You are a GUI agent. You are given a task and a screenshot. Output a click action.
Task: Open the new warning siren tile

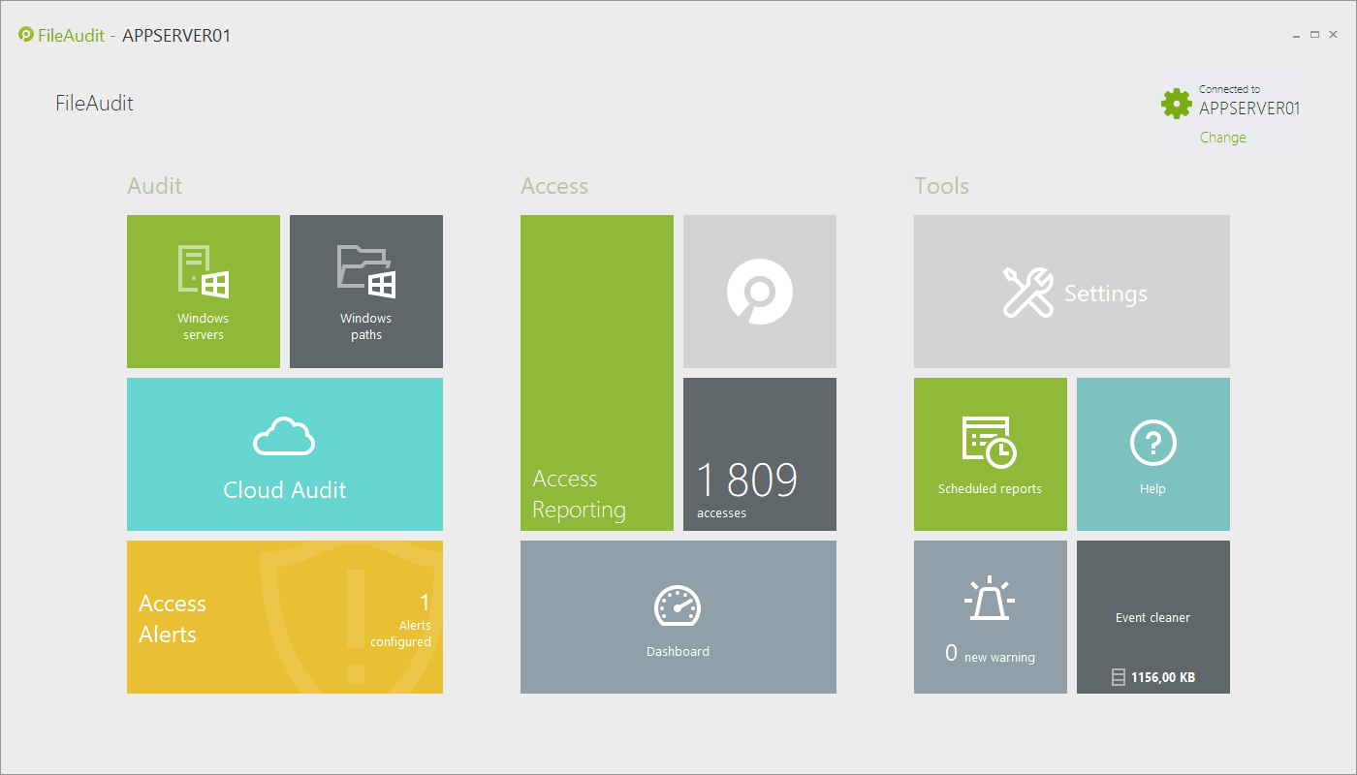990,617
